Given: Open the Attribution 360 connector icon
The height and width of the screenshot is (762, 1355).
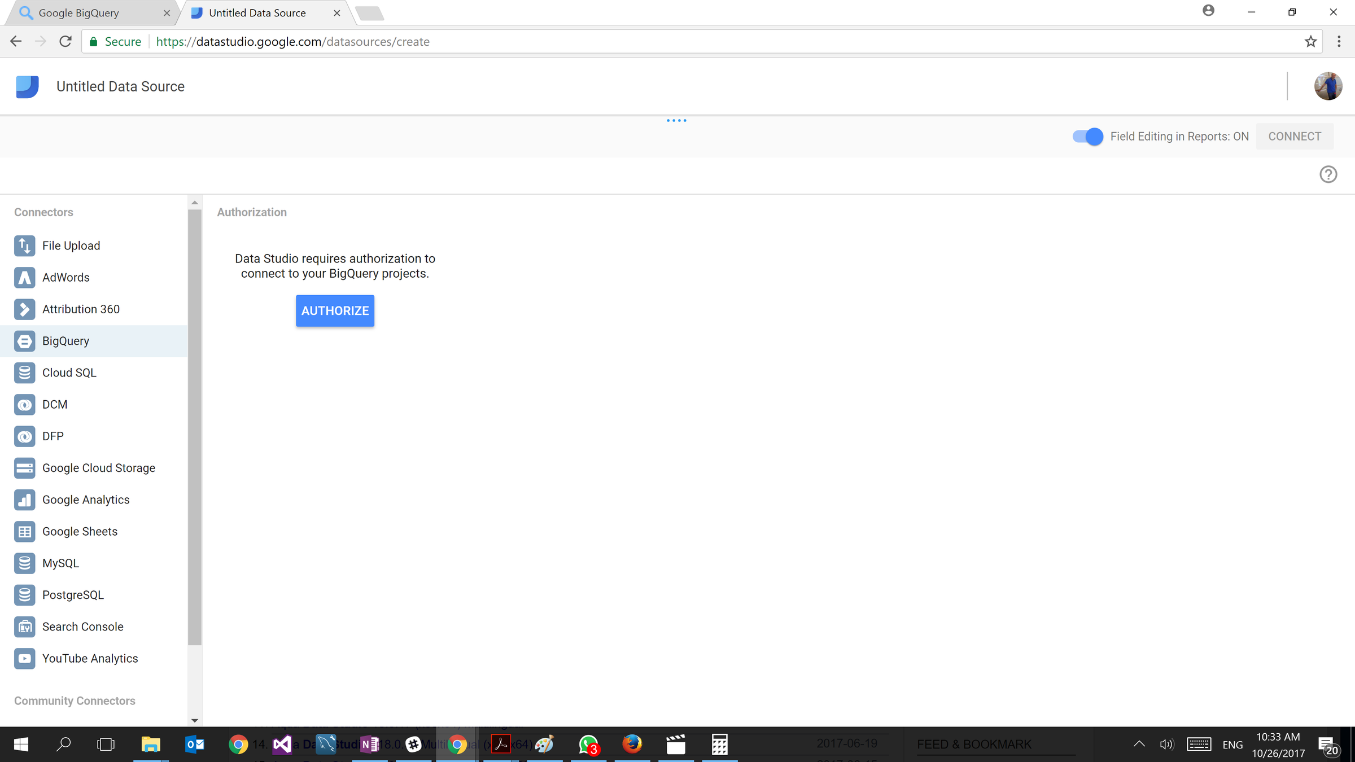Looking at the screenshot, I should pyautogui.click(x=24, y=309).
